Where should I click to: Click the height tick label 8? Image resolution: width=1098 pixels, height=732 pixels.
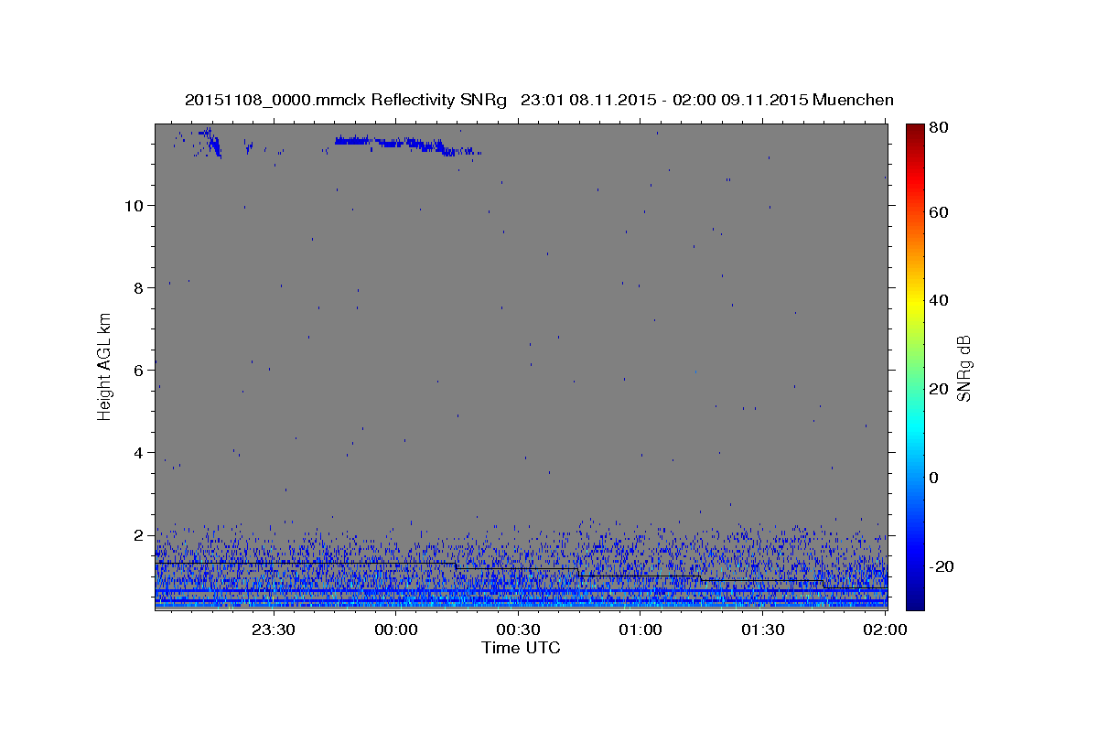pyautogui.click(x=140, y=287)
